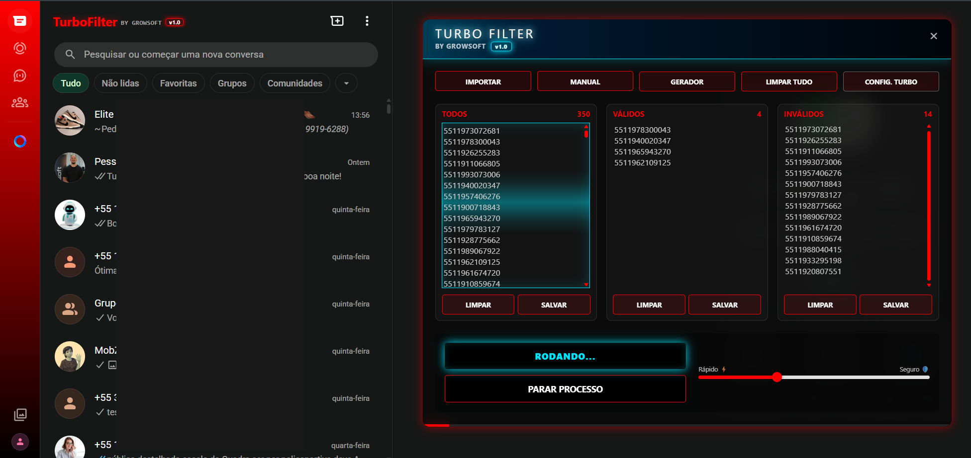Viewport: 971px width, 458px height.
Task: Focus the search or new conversation field
Action: 216,55
